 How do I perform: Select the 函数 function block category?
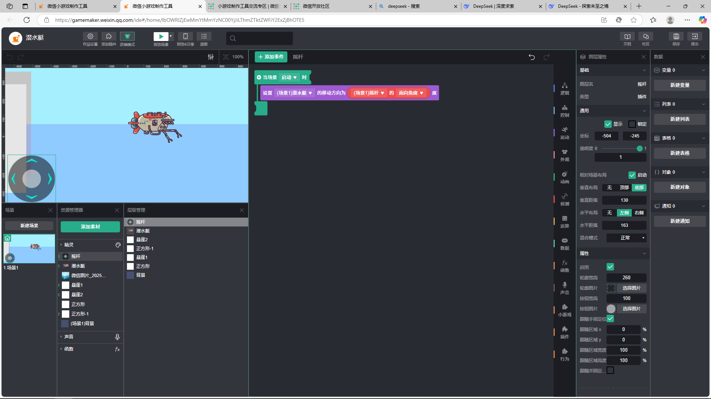pyautogui.click(x=564, y=266)
